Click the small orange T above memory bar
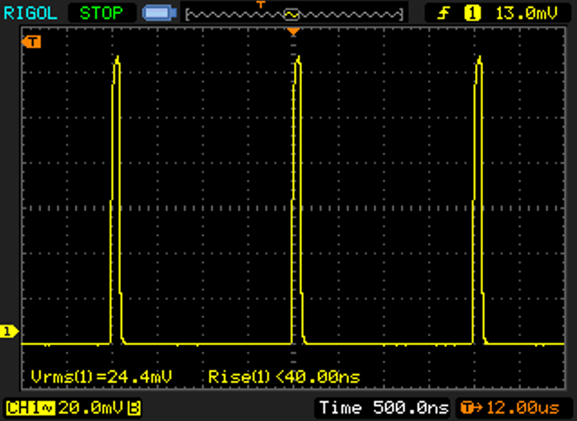 (262, 4)
